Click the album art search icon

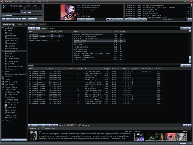[112, 19]
